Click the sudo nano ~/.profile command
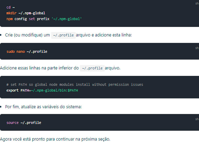199x144 pixels. [27, 52]
